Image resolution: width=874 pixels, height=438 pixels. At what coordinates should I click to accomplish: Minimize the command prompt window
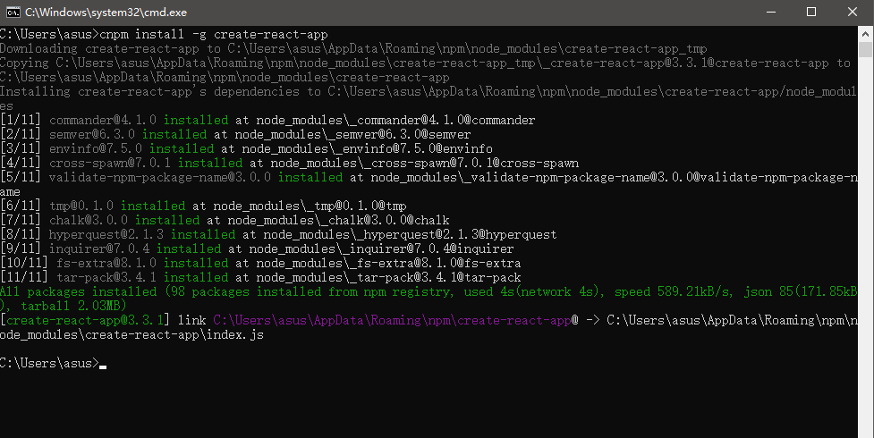click(x=771, y=13)
